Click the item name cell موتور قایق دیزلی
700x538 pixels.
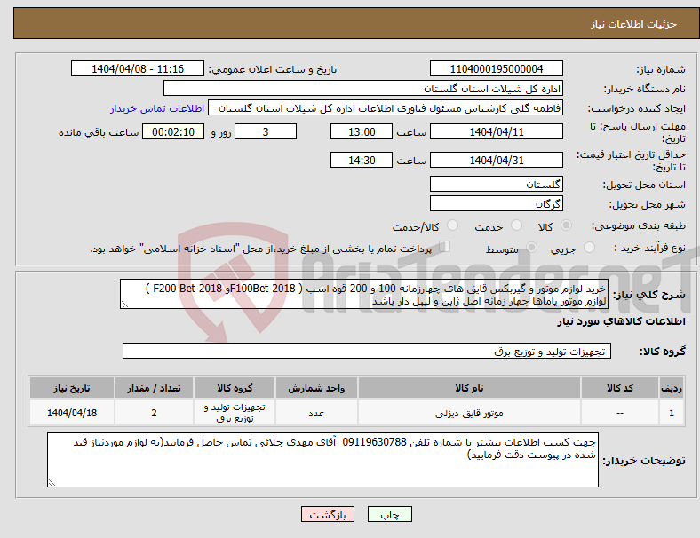[469, 413]
